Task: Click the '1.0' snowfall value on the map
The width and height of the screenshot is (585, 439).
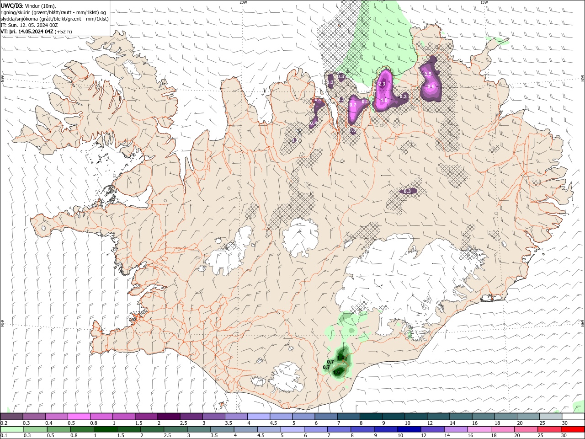Action: [384, 100]
